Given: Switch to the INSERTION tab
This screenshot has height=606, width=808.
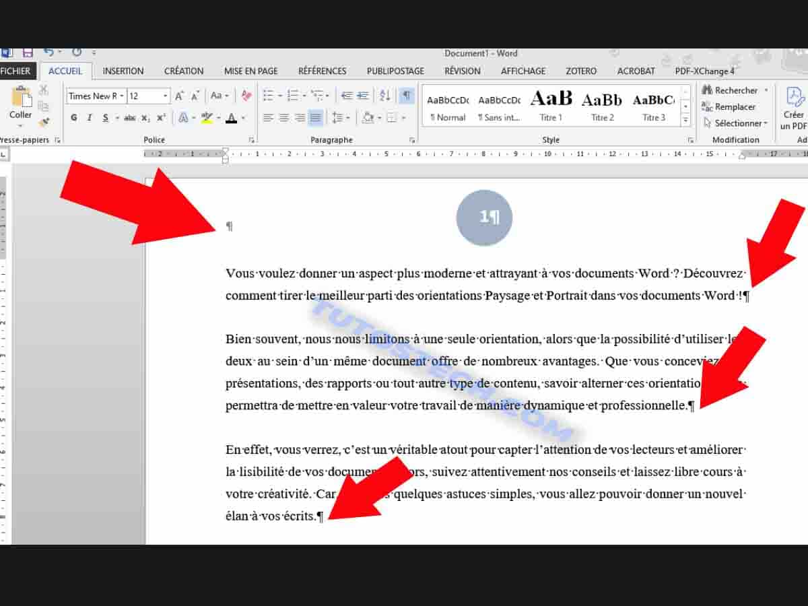Looking at the screenshot, I should (123, 71).
